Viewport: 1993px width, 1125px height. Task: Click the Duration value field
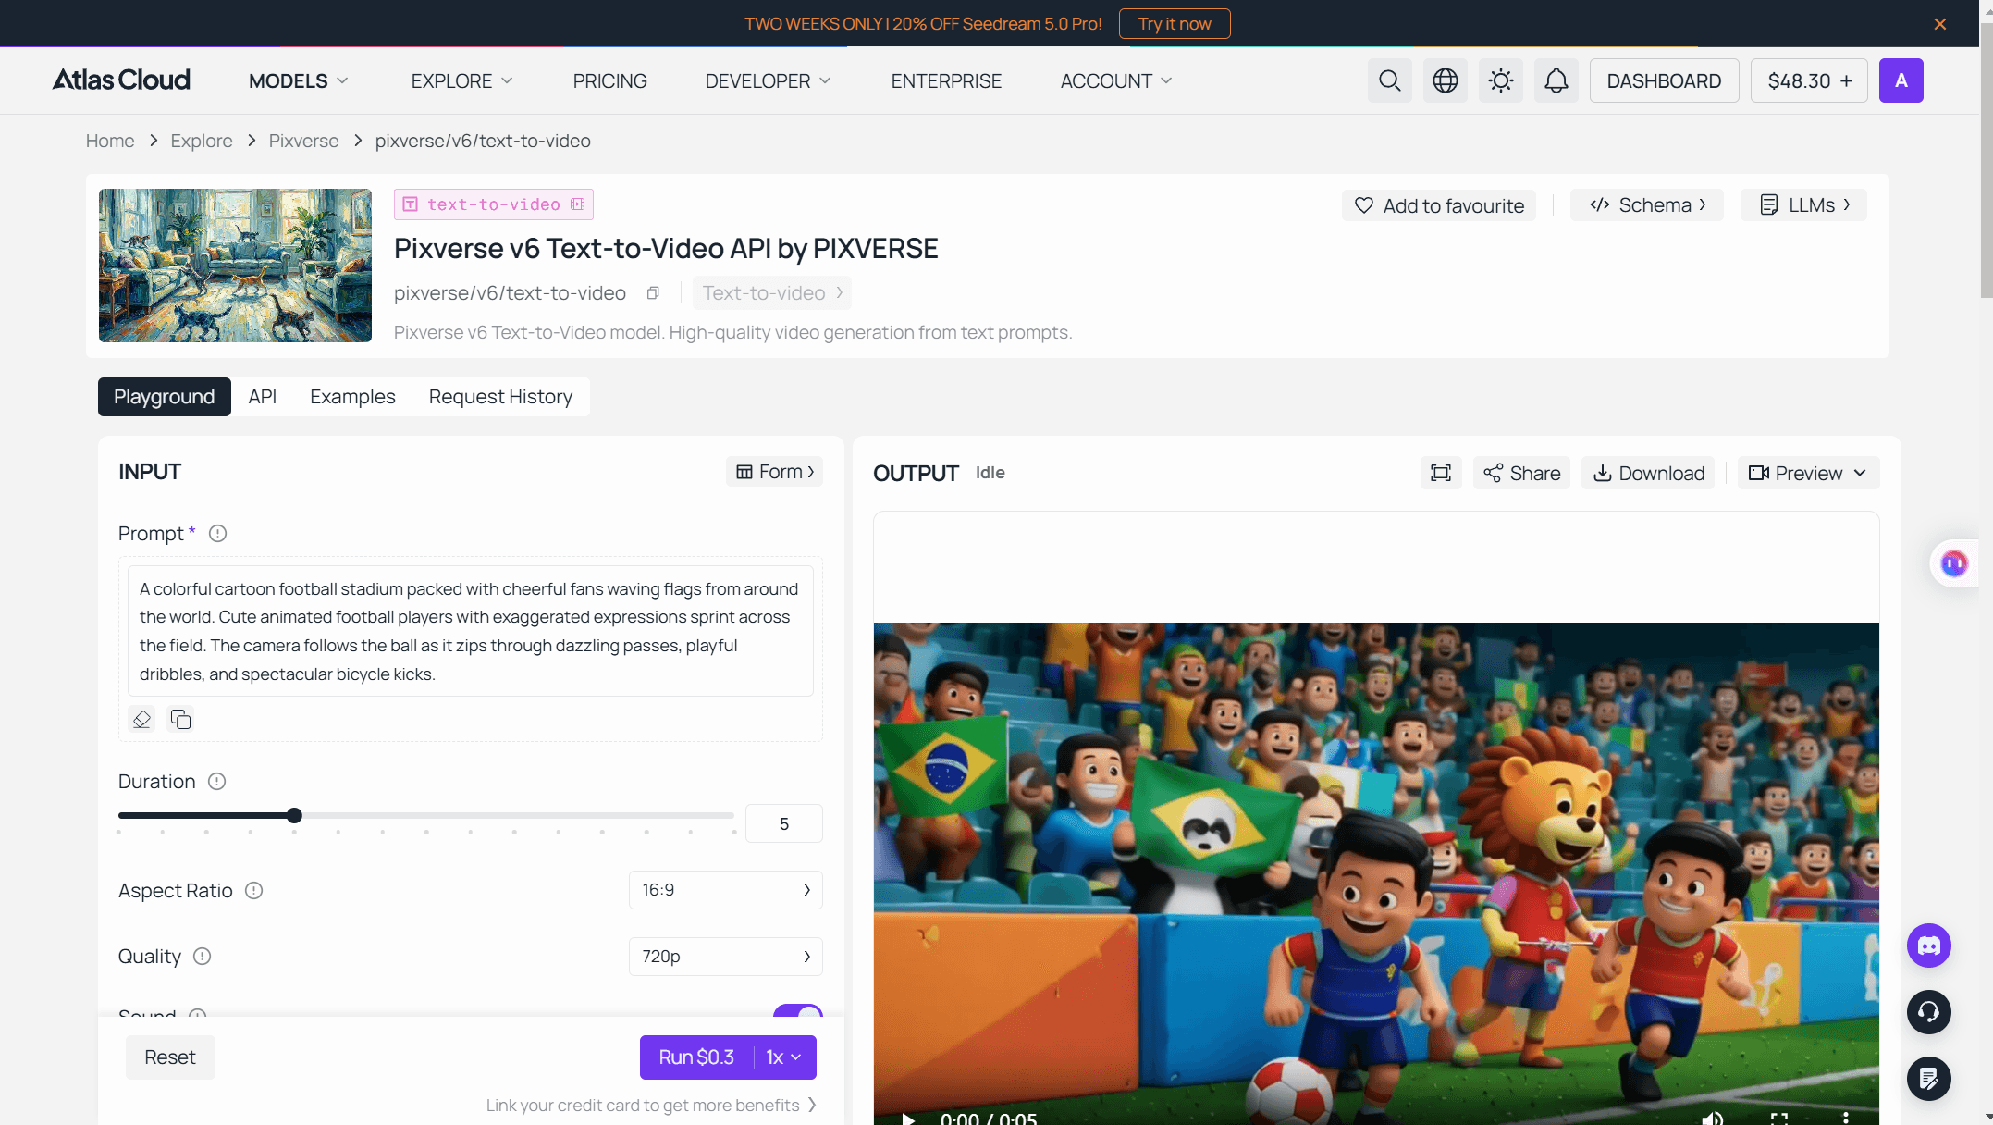coord(783,823)
